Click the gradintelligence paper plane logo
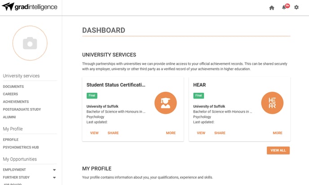 tap(8, 6)
